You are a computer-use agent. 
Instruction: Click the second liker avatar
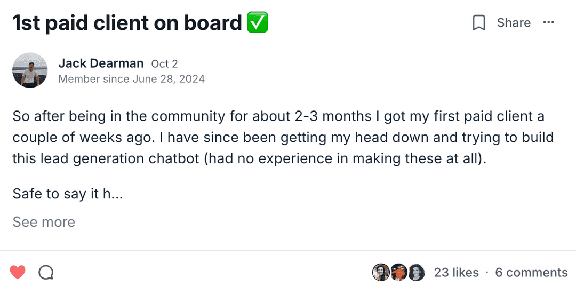[398, 273]
